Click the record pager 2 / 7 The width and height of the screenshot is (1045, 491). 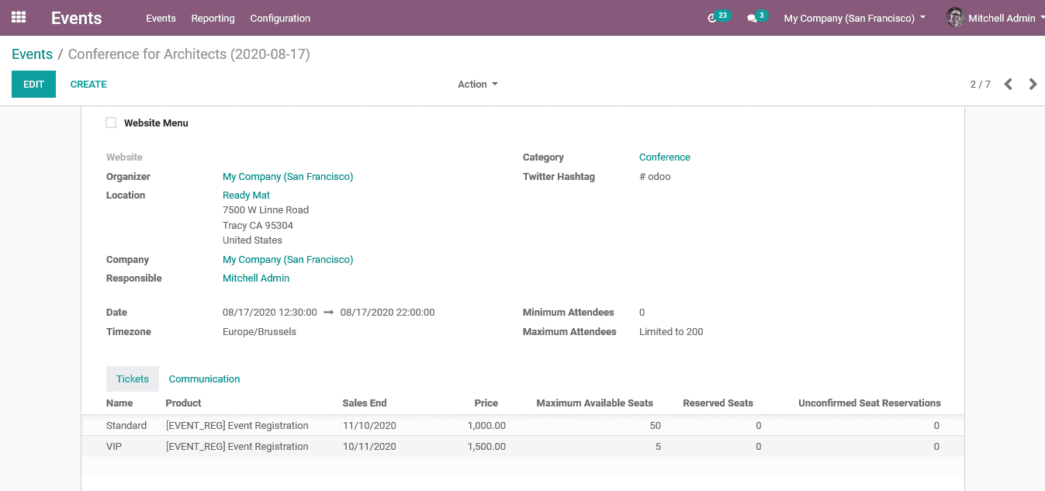pyautogui.click(x=980, y=84)
